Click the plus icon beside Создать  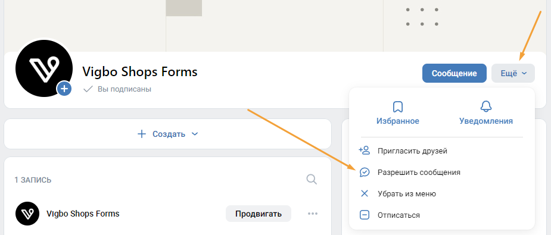pyautogui.click(x=142, y=134)
